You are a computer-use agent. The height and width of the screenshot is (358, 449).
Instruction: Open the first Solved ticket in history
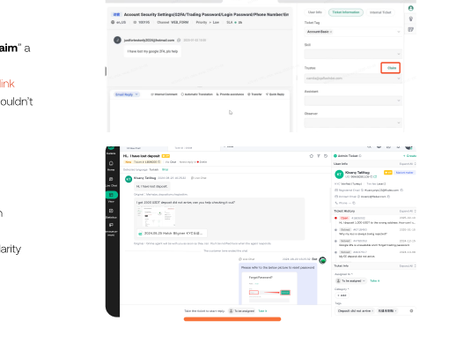tap(375, 232)
